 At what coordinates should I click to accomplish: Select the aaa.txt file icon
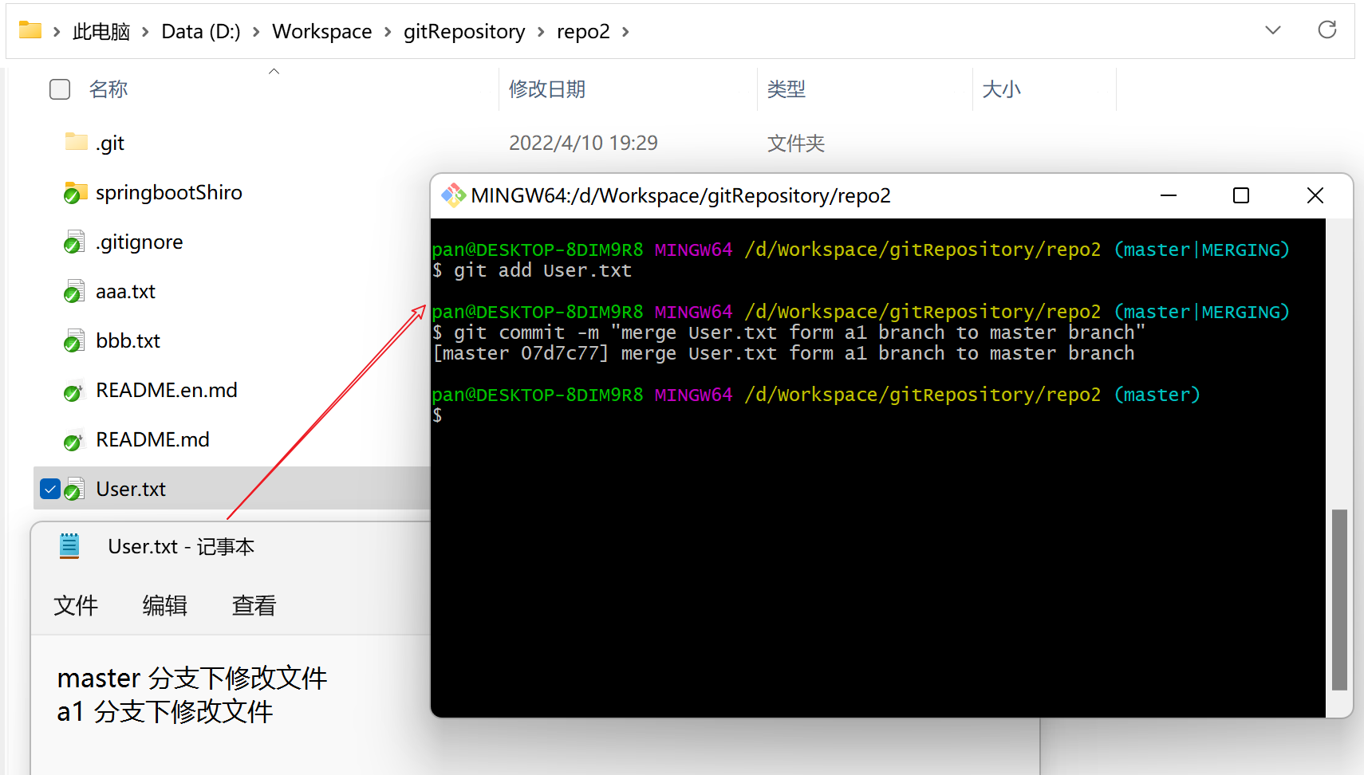pyautogui.click(x=74, y=291)
